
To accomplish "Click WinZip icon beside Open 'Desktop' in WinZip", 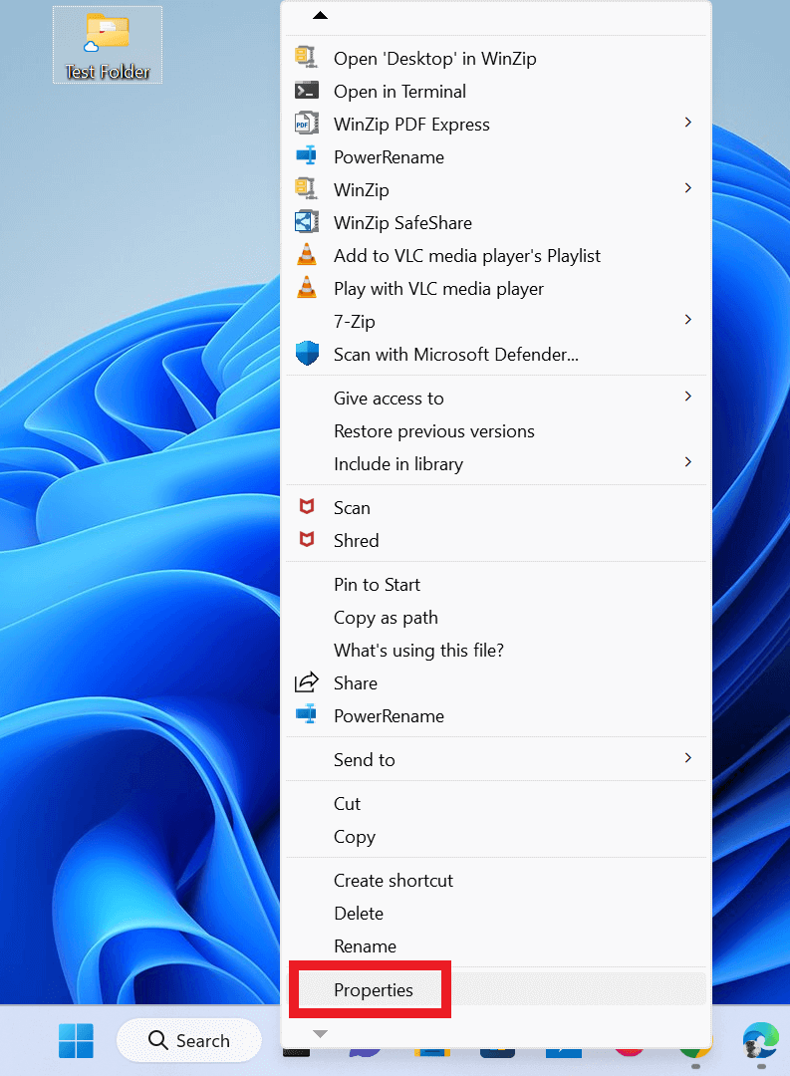I will click(x=306, y=57).
